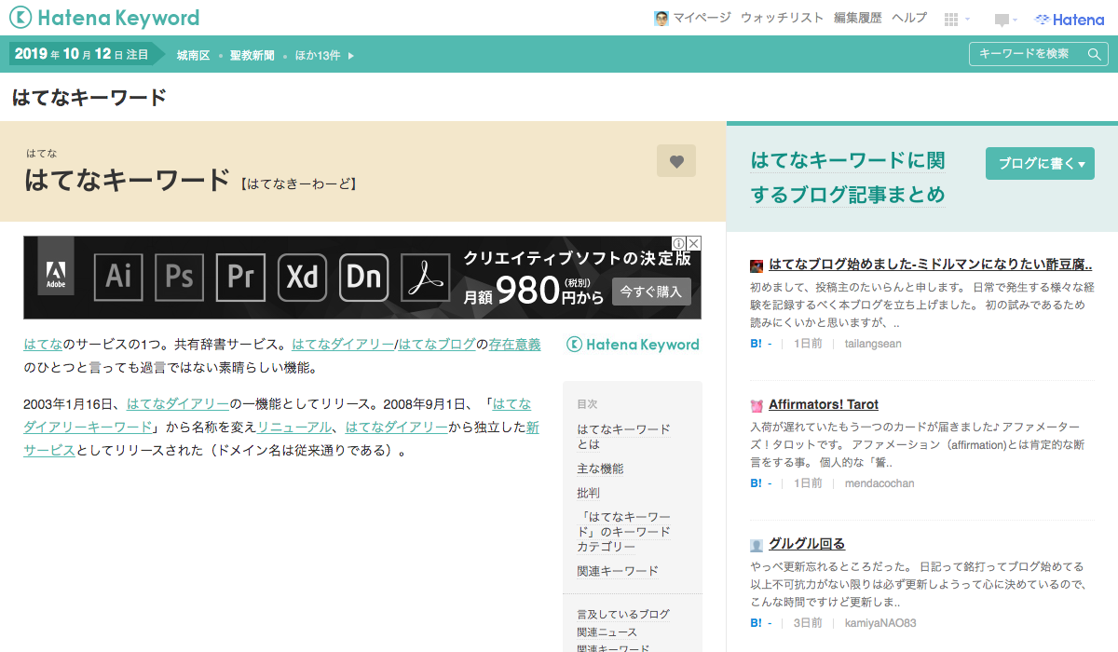This screenshot has width=1118, height=652.
Task: Jump to 批判 in the contents
Action: tap(588, 493)
